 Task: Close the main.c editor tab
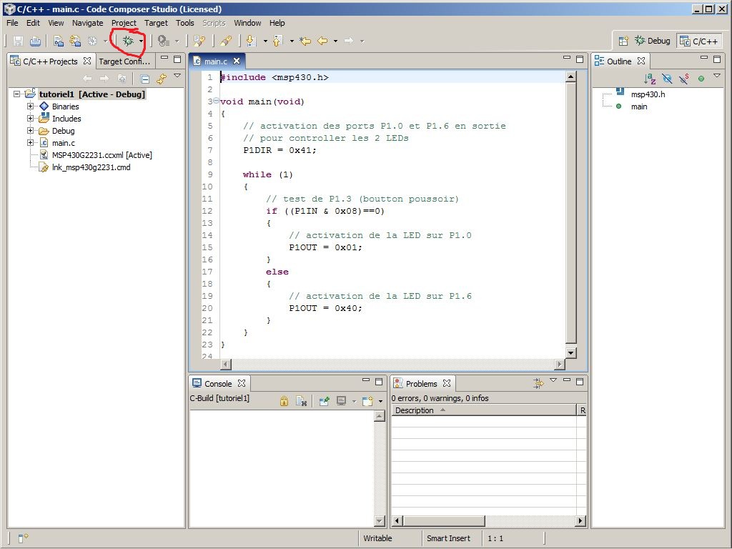(237, 61)
